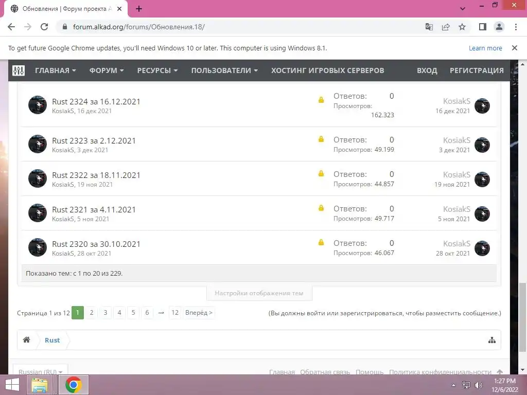Open the sitemap tree icon in breadcrumb
This screenshot has height=395, width=527.
(491, 340)
